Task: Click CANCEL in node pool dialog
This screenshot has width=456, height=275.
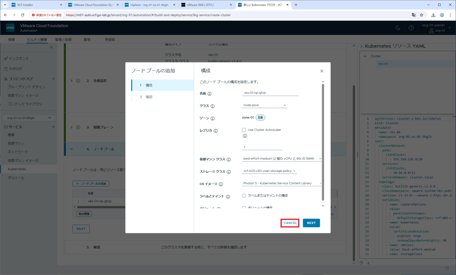Action: 290,223
